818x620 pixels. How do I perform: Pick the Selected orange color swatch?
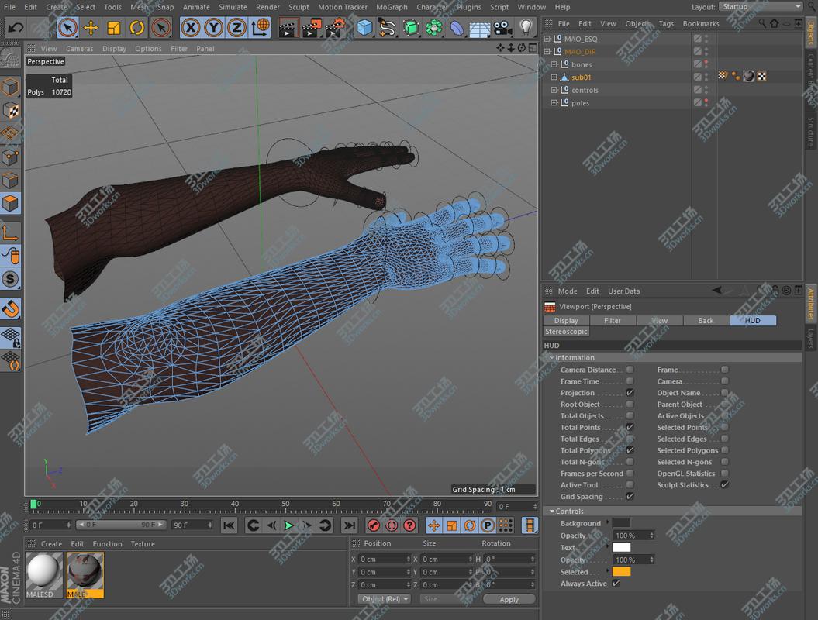pyautogui.click(x=621, y=571)
